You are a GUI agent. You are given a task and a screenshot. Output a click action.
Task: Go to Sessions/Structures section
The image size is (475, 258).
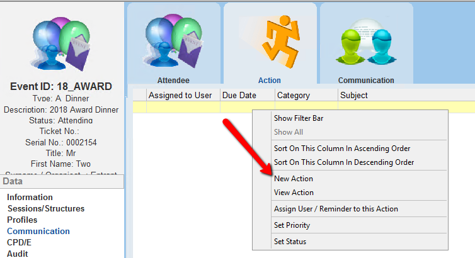point(45,209)
